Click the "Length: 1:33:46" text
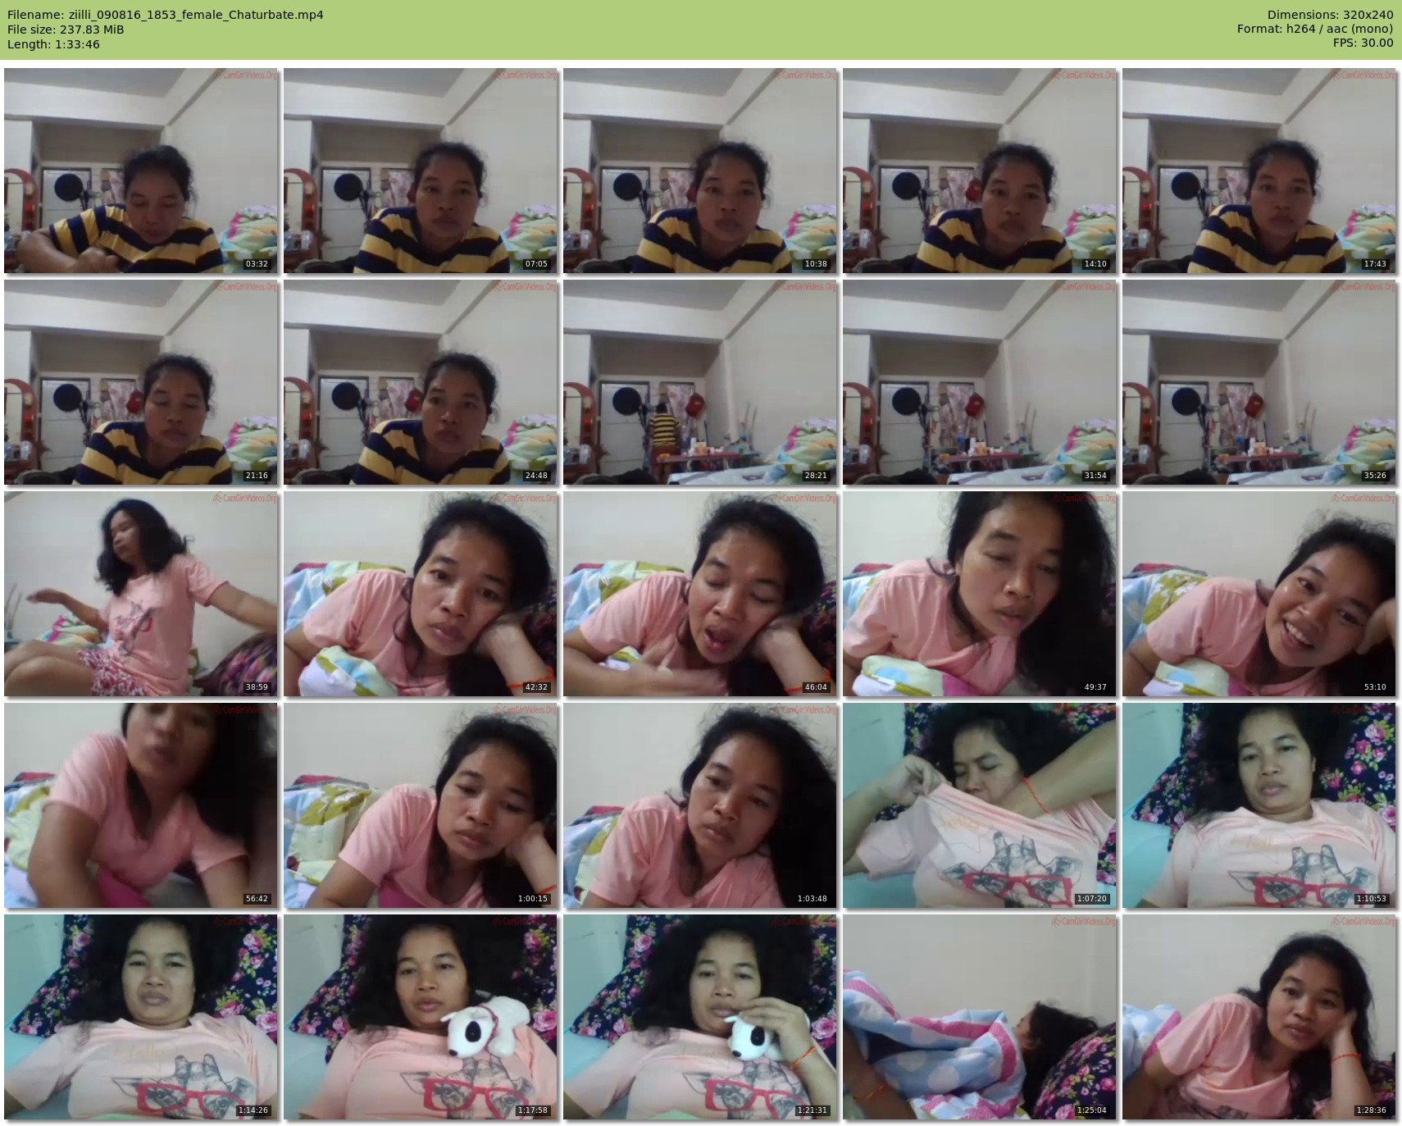Image resolution: width=1402 pixels, height=1126 pixels. 53,44
